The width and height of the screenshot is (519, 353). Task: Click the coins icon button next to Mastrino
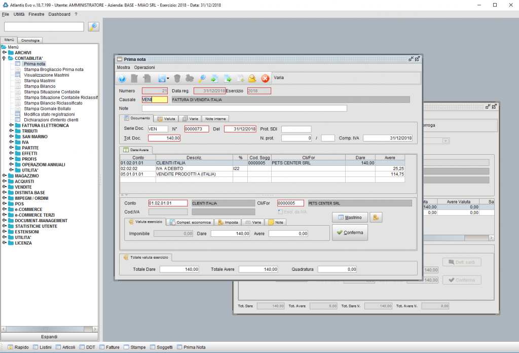(x=376, y=217)
